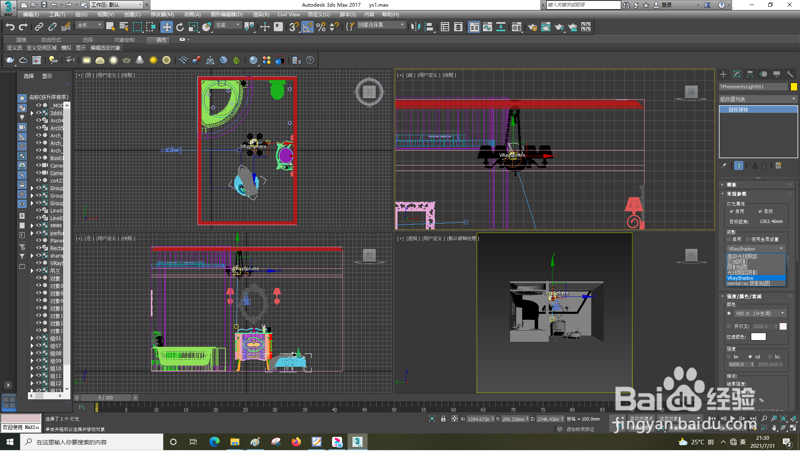The width and height of the screenshot is (800, 451).
Task: Open the 渲染(R) menu
Action: pos(261,15)
